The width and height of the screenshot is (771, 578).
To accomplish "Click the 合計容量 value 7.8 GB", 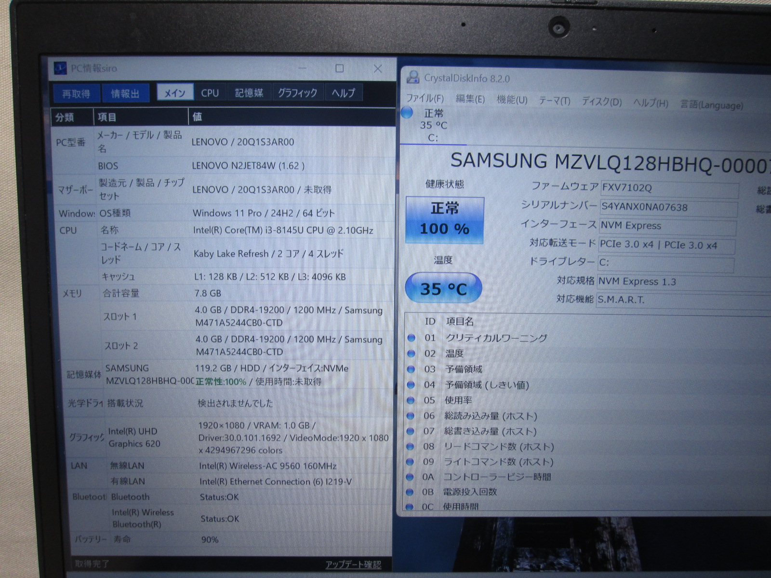I will [x=208, y=293].
